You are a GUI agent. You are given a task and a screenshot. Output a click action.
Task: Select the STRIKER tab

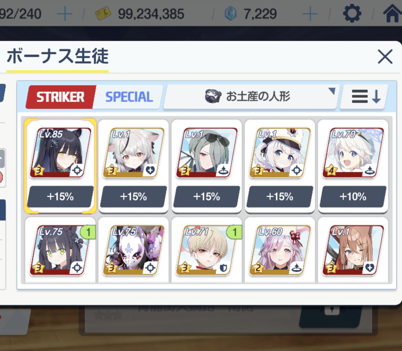pos(60,97)
